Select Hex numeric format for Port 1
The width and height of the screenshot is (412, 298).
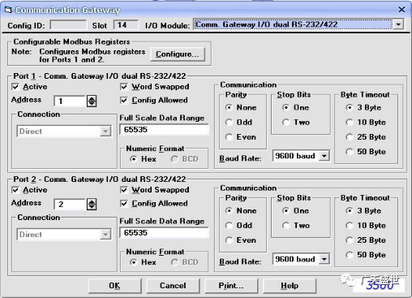[133, 159]
